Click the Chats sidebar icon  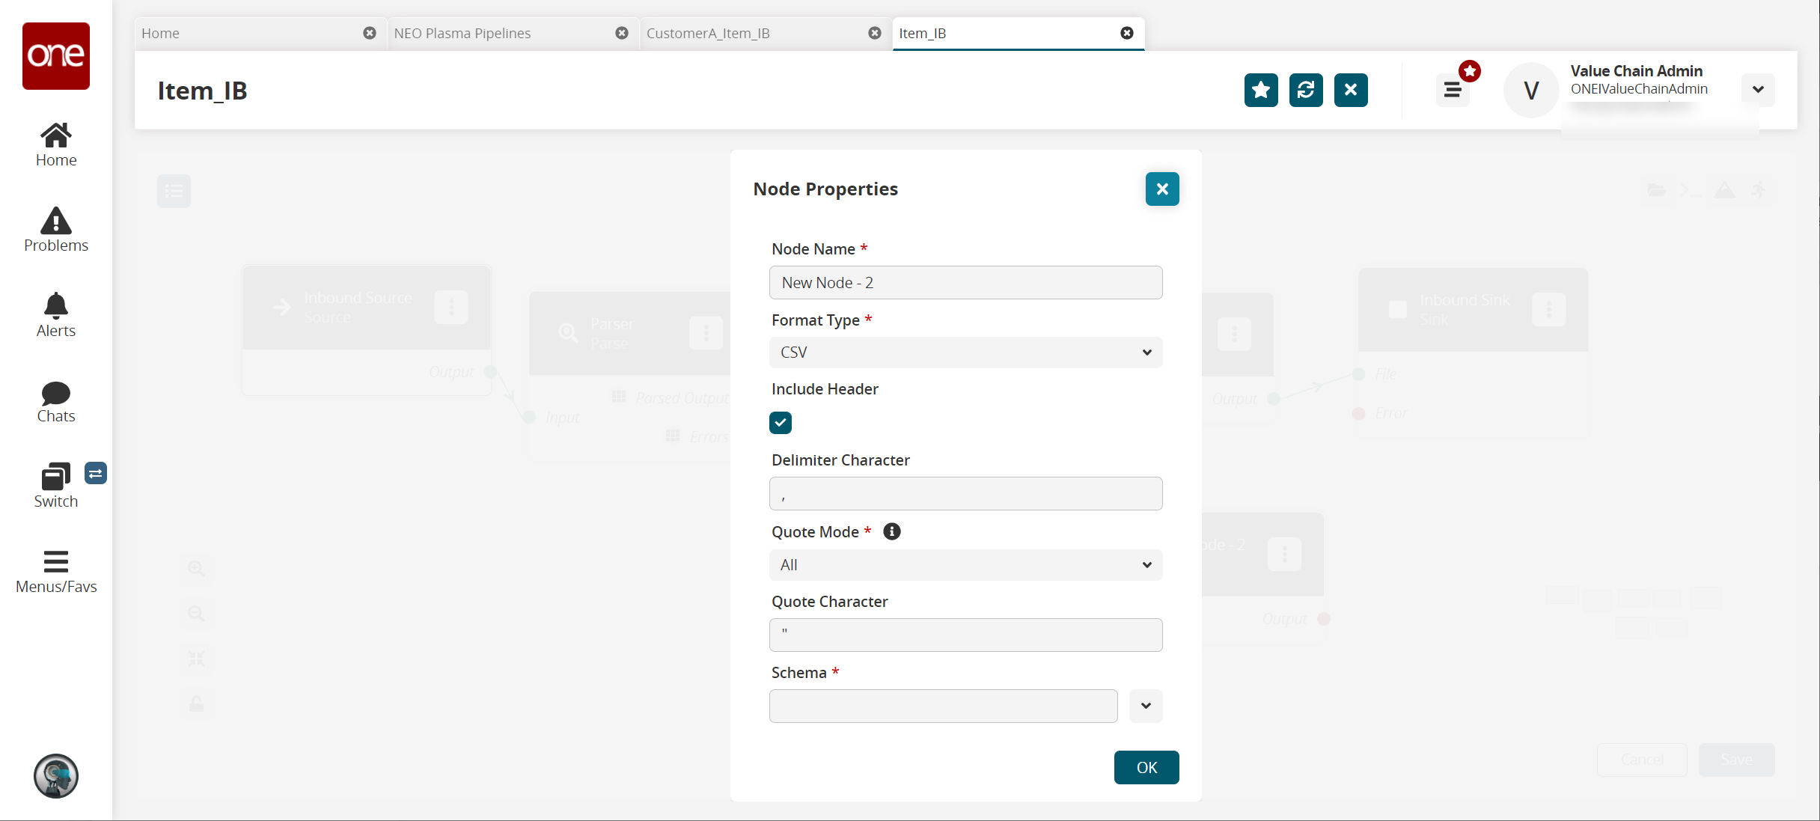pyautogui.click(x=55, y=400)
